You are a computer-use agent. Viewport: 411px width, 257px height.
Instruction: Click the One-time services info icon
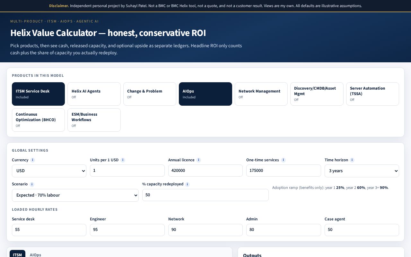coord(283,160)
